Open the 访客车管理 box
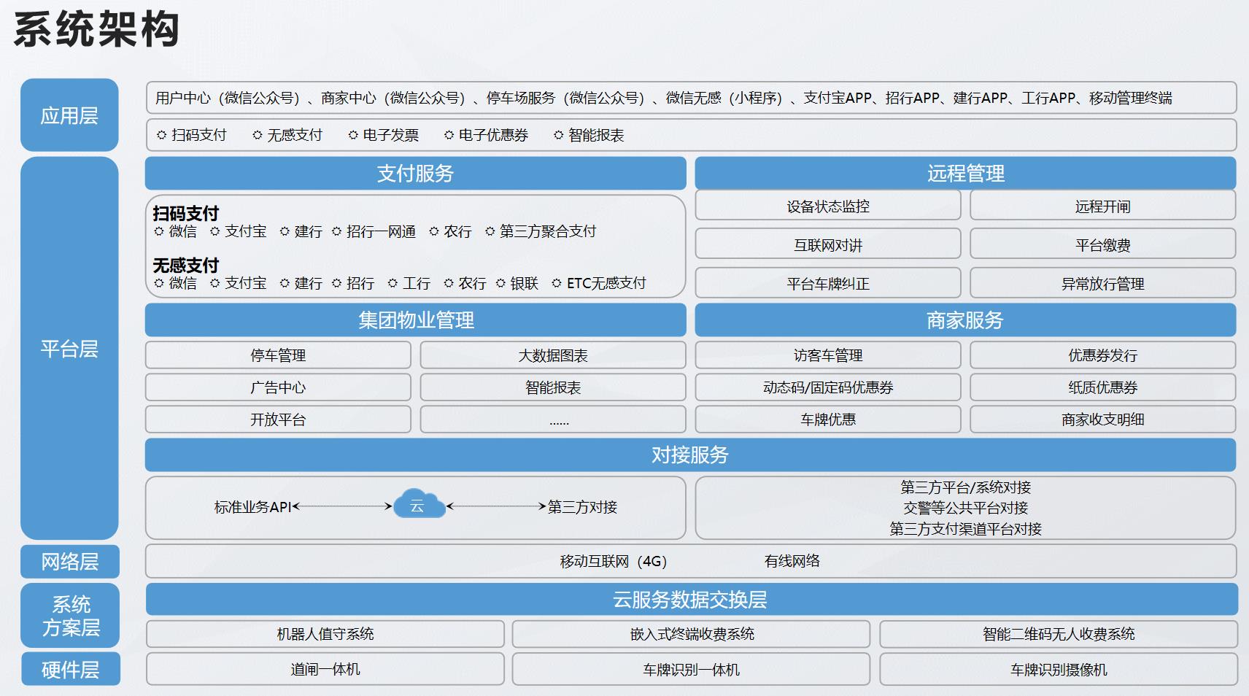 pyautogui.click(x=828, y=355)
